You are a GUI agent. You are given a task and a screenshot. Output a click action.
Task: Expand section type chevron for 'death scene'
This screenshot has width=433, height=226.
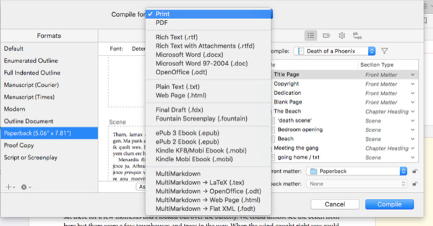coord(413,120)
